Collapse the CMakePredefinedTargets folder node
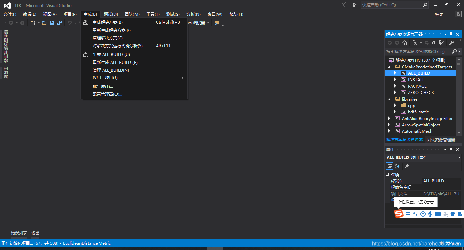 (389, 67)
